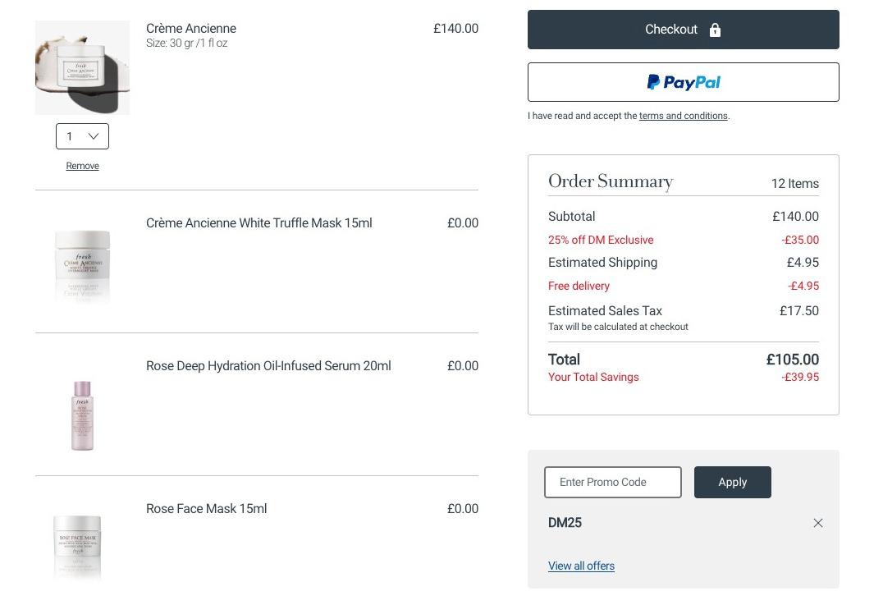Click the Rose Deep Hydration Serum thumbnail
The image size is (883, 605).
coord(82,415)
